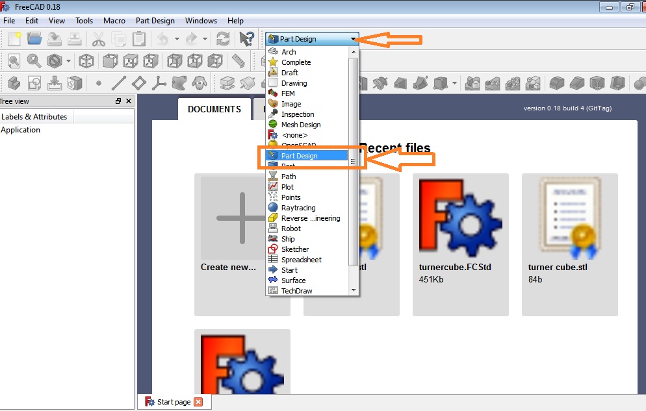Expand the Draw style dropdown arrow

pyautogui.click(x=68, y=61)
